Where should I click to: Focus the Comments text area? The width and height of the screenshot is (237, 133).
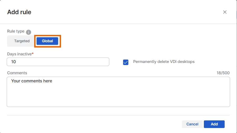(118, 92)
